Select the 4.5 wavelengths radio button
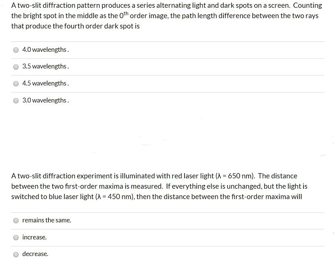The height and width of the screenshot is (259, 335). click(16, 83)
